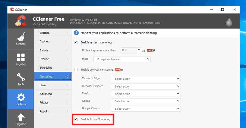Open the Privacy options page
Image resolution: width=246 pixels, height=128 pixels.
pos(53,103)
